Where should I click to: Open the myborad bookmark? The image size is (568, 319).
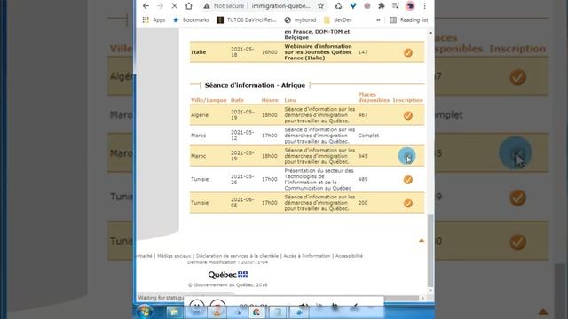click(x=300, y=19)
